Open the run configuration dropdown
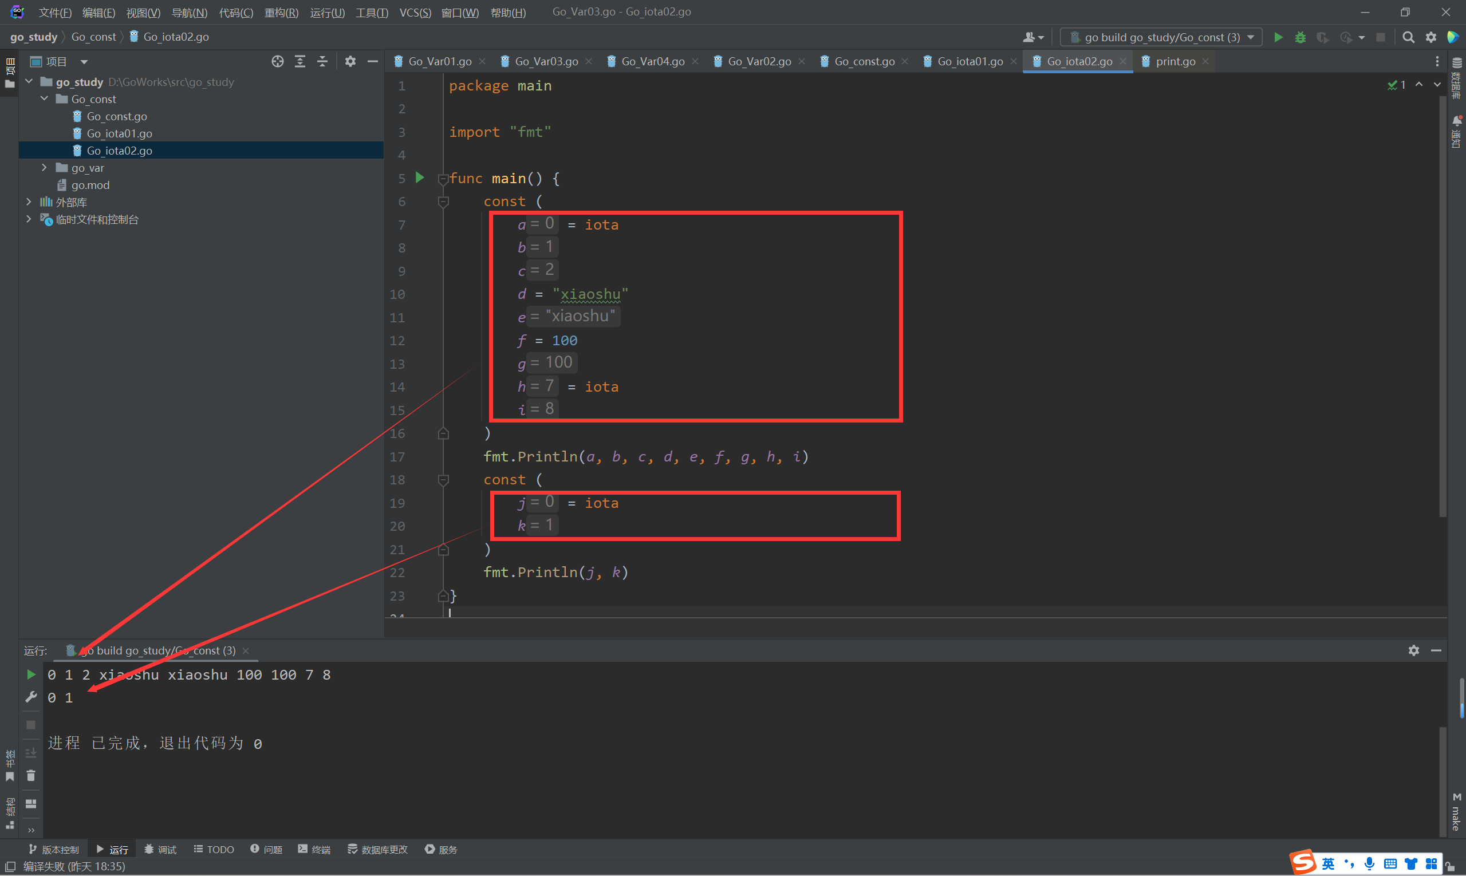Image resolution: width=1466 pixels, height=876 pixels. [1161, 37]
